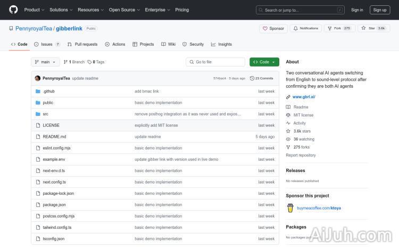Click the commit history clock icon
This screenshot has width=399, height=249.
click(252, 78)
